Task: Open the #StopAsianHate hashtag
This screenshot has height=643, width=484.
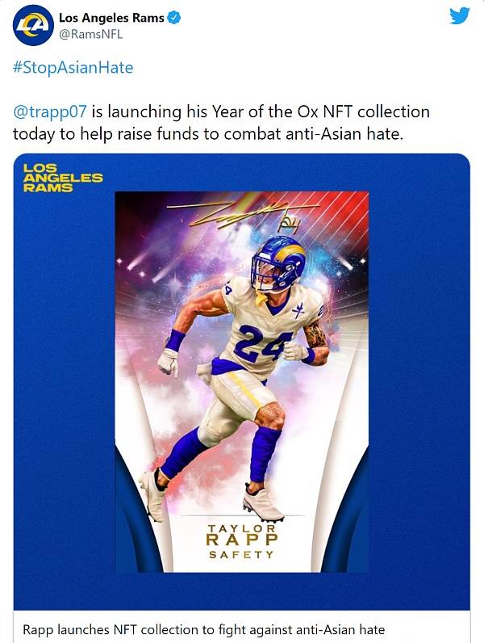Action: (73, 68)
